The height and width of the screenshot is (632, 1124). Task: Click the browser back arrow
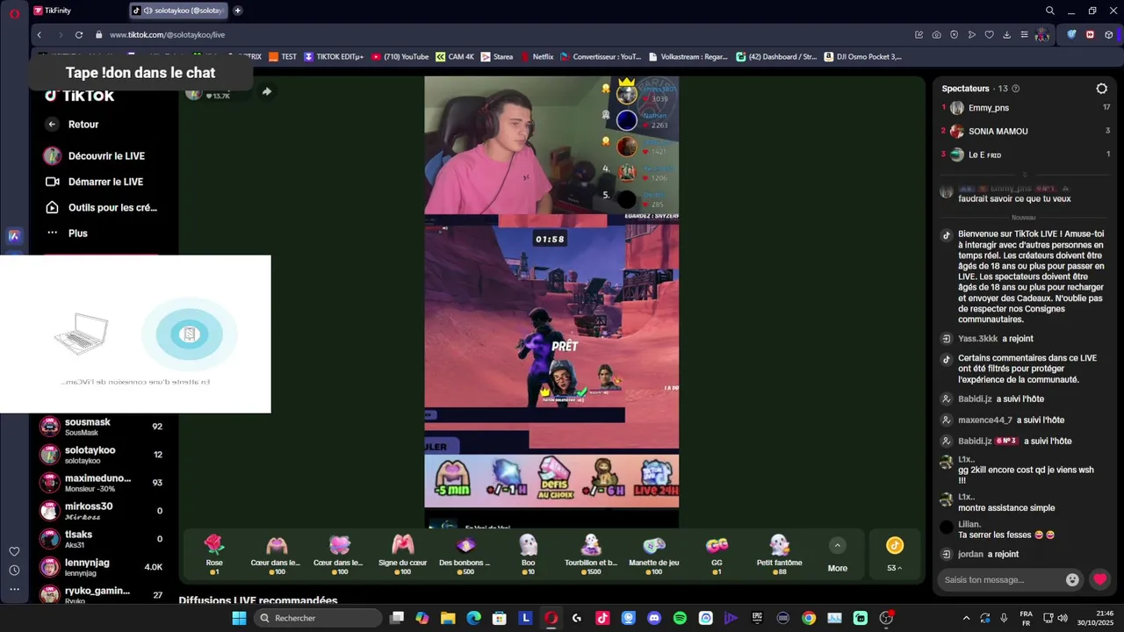tap(39, 34)
